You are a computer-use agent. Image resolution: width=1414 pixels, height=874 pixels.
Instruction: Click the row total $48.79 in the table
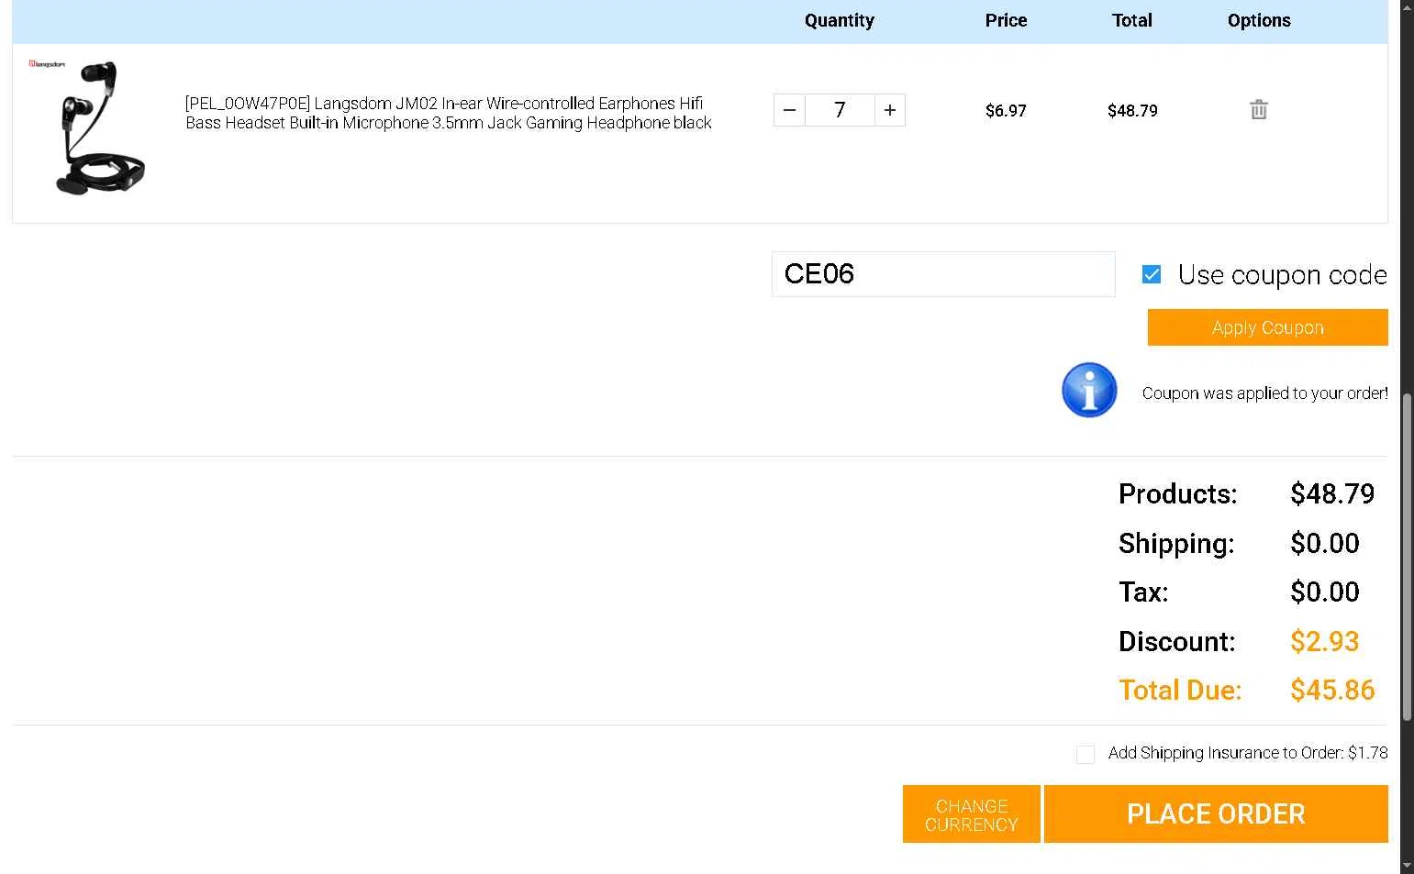[x=1132, y=111]
